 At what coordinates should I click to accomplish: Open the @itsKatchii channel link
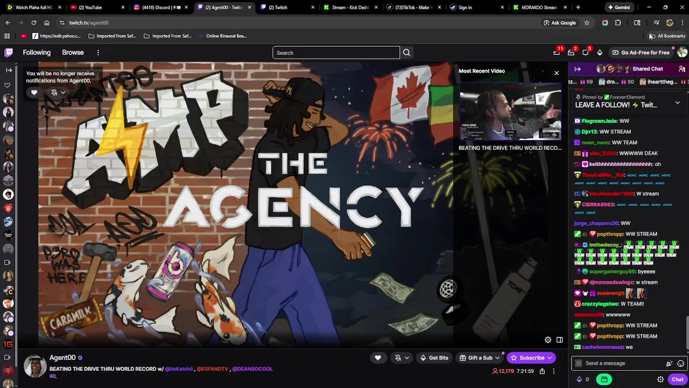coord(179,369)
